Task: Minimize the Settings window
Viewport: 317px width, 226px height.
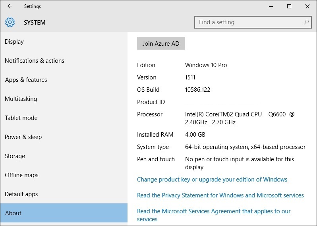Action: [x=271, y=6]
